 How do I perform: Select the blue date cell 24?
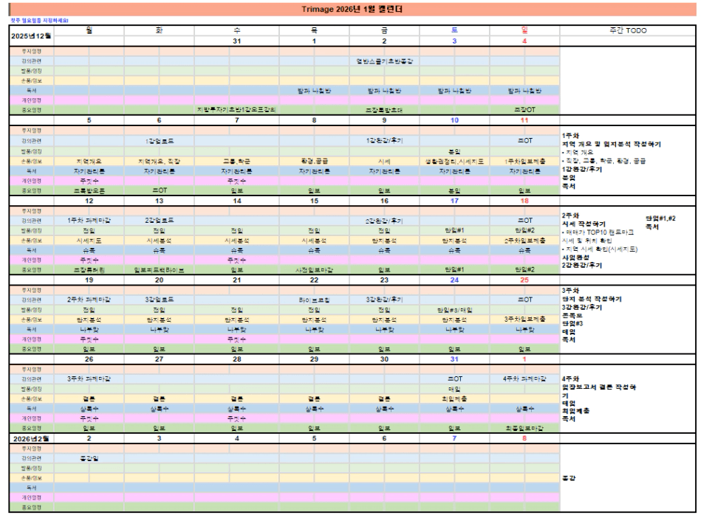454,280
